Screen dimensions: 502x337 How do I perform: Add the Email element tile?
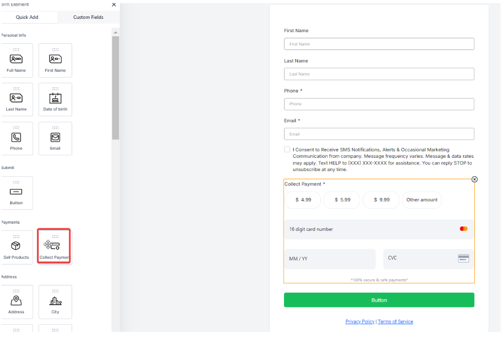[55, 138]
